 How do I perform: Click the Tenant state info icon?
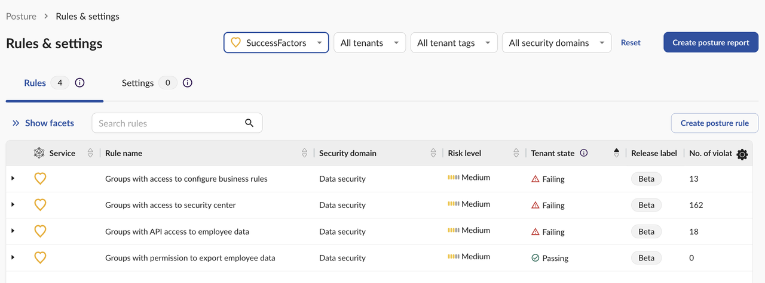(584, 153)
